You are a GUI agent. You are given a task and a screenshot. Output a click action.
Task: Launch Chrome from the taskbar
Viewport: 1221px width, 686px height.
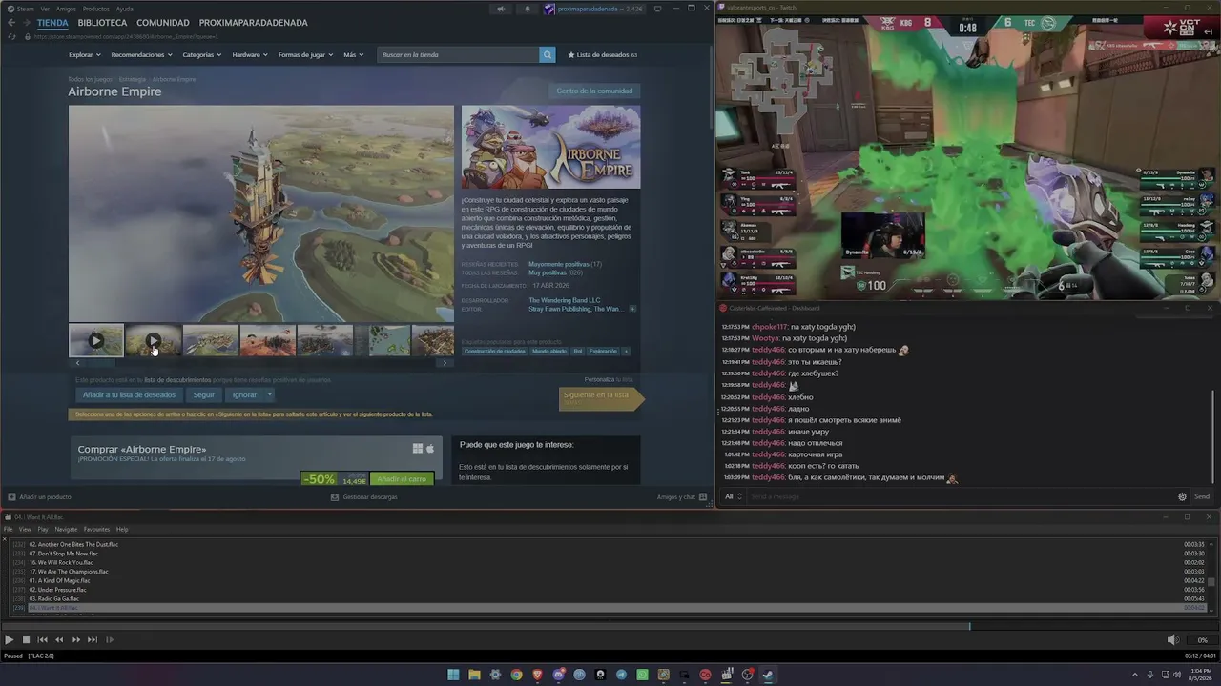pos(516,675)
